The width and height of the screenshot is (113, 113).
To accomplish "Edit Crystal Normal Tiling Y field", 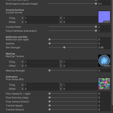I will click(x=80, y=18).
